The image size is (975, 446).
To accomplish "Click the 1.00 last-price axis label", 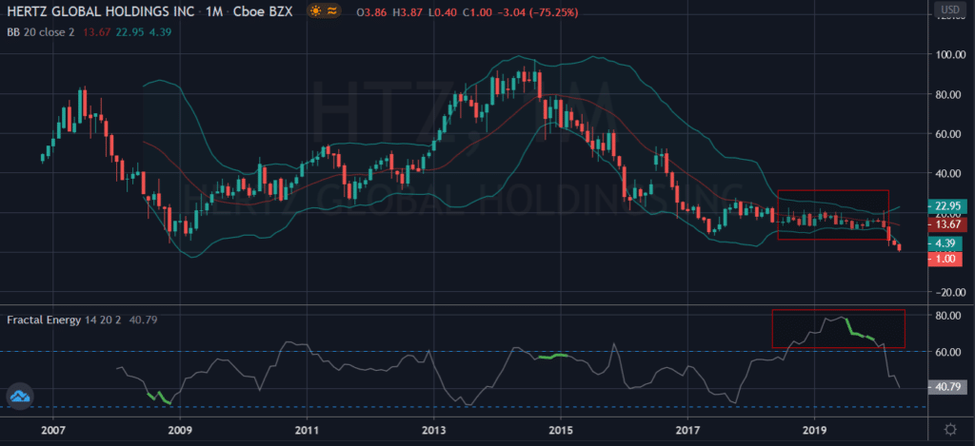I will (945, 260).
